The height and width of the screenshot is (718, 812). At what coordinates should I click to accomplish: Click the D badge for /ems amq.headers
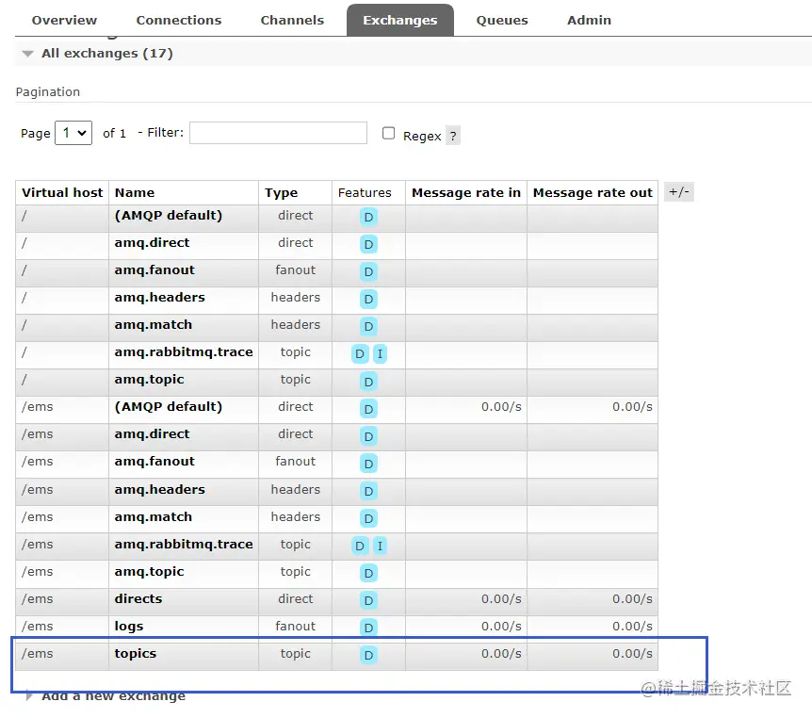click(x=368, y=491)
